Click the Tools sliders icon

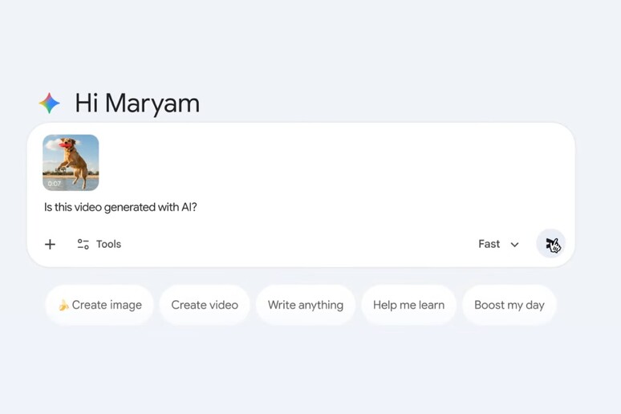coord(83,244)
